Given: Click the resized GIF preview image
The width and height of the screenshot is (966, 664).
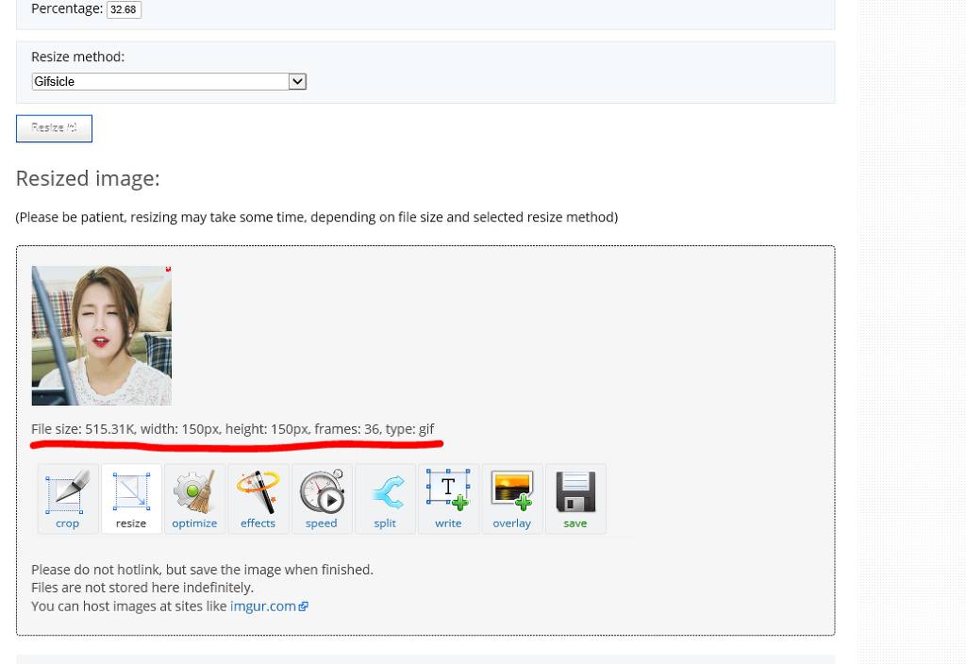Looking at the screenshot, I should pos(102,336).
